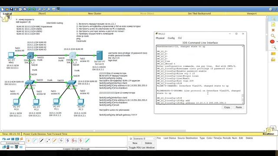Choose the Inspect magnifier tool

(273, 36)
